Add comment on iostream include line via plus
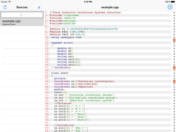 (x=174, y=15)
